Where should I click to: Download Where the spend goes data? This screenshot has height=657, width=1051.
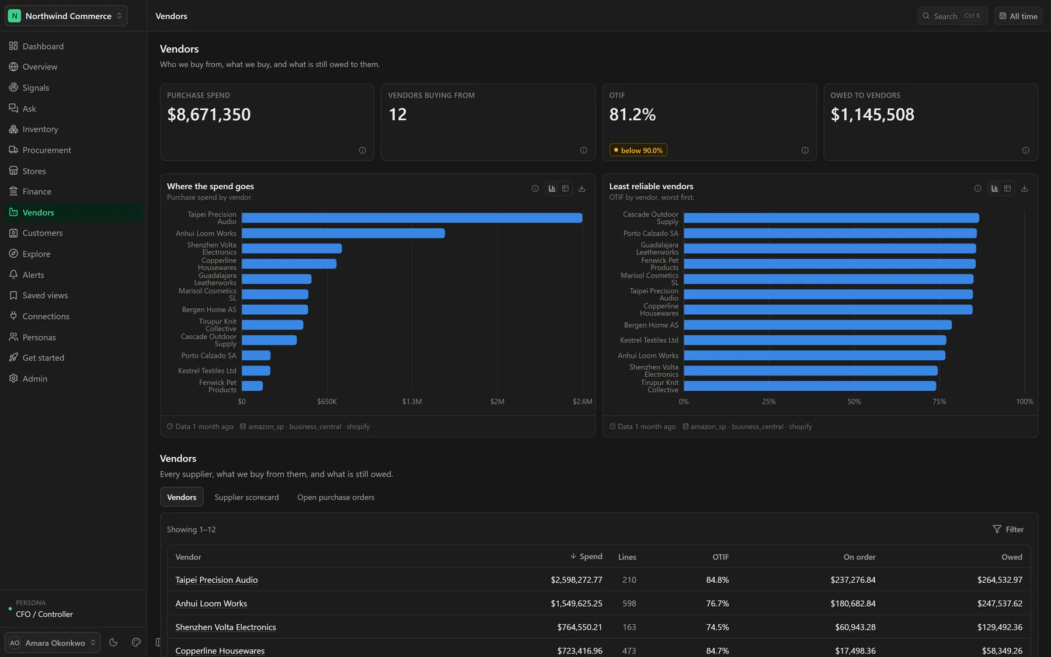tap(582, 189)
